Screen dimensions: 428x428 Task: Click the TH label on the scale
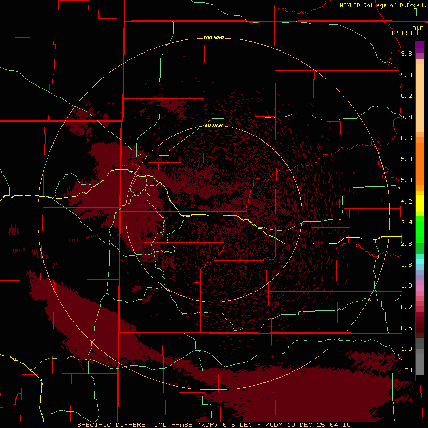(409, 370)
